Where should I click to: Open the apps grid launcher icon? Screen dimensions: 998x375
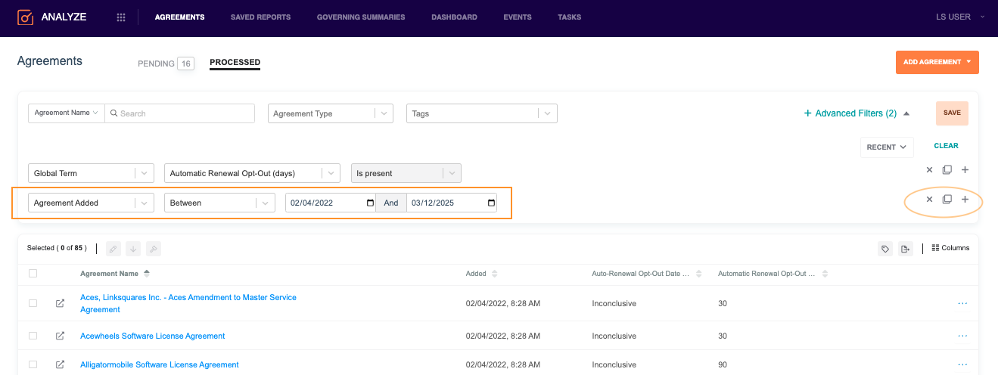click(x=121, y=17)
